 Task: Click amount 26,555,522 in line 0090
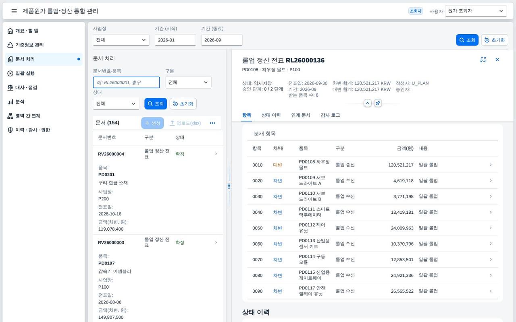point(402,291)
